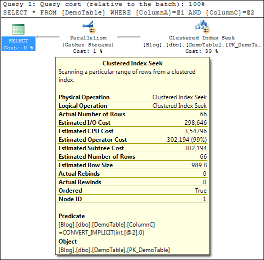Image resolution: width=264 pixels, height=260 pixels.
Task: Click the Estimated CPU Cost value 3,54796
Action: 195,131
